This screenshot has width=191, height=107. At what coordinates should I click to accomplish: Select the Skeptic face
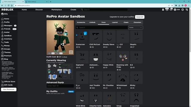136,37
